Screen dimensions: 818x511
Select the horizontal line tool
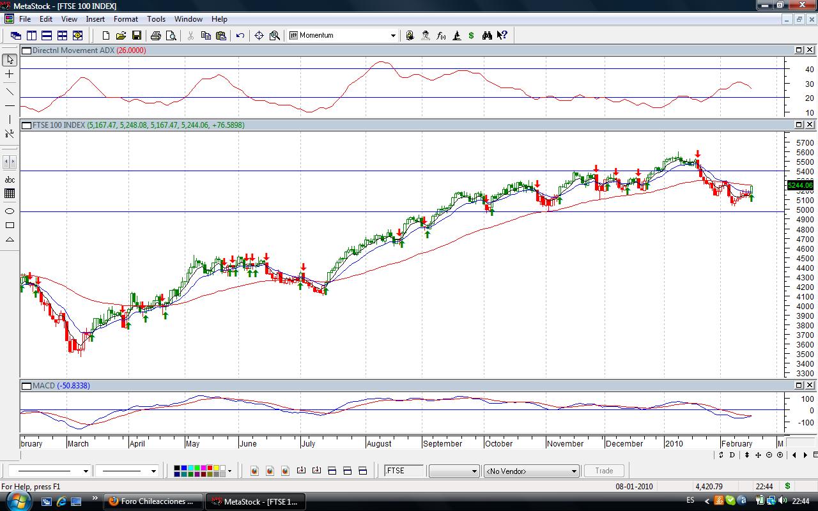[x=10, y=105]
